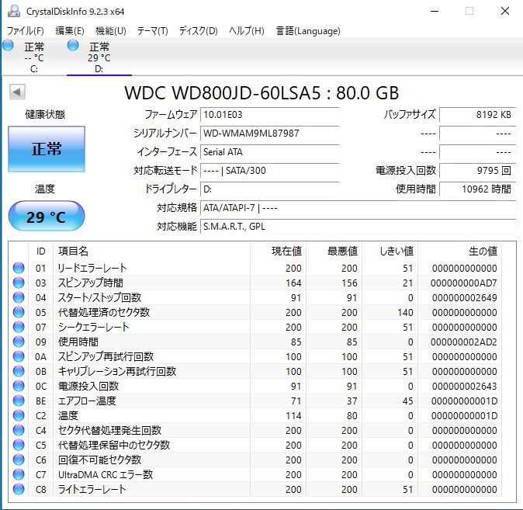
Task: Click the interface field Serial ATA
Action: click(269, 152)
